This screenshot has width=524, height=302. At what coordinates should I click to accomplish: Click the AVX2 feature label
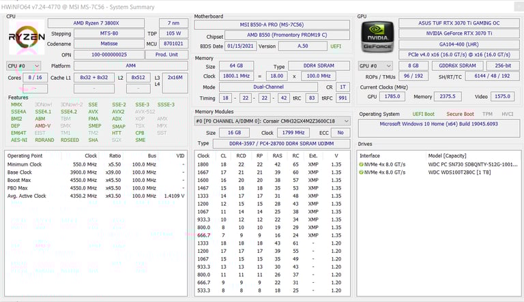118,112
